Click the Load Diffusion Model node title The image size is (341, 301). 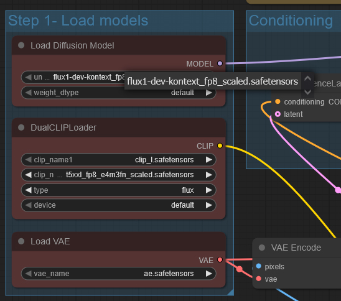click(x=72, y=45)
